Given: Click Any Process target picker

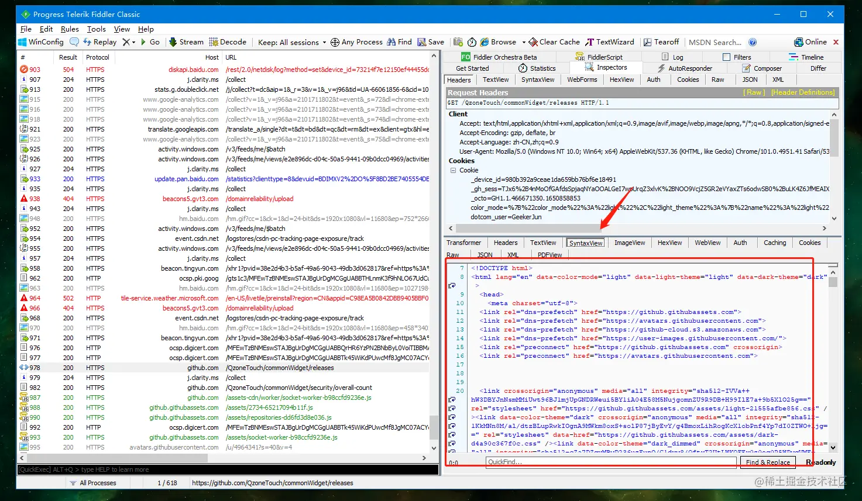Looking at the screenshot, I should (x=356, y=42).
